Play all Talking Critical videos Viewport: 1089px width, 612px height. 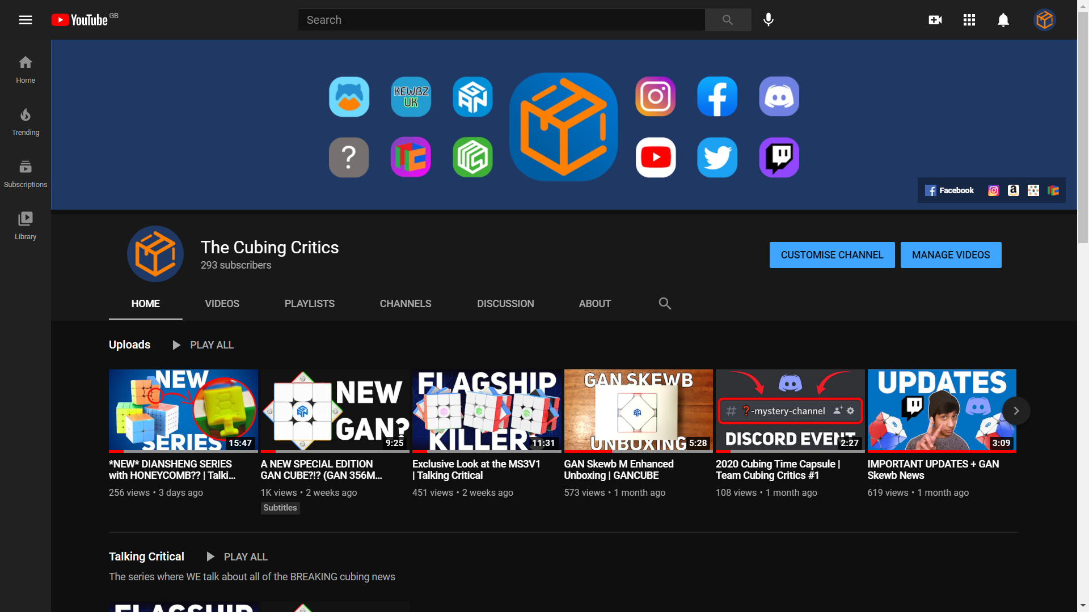tap(237, 557)
